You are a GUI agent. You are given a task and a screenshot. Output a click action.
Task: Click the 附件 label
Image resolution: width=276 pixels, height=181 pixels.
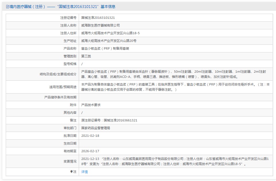coord(73,105)
